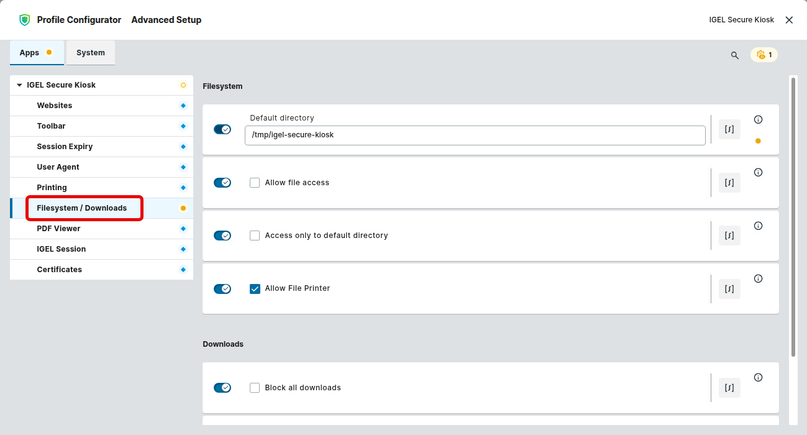This screenshot has height=435, width=807.
Task: Click variable button beside Default directory field
Action: tap(729, 129)
